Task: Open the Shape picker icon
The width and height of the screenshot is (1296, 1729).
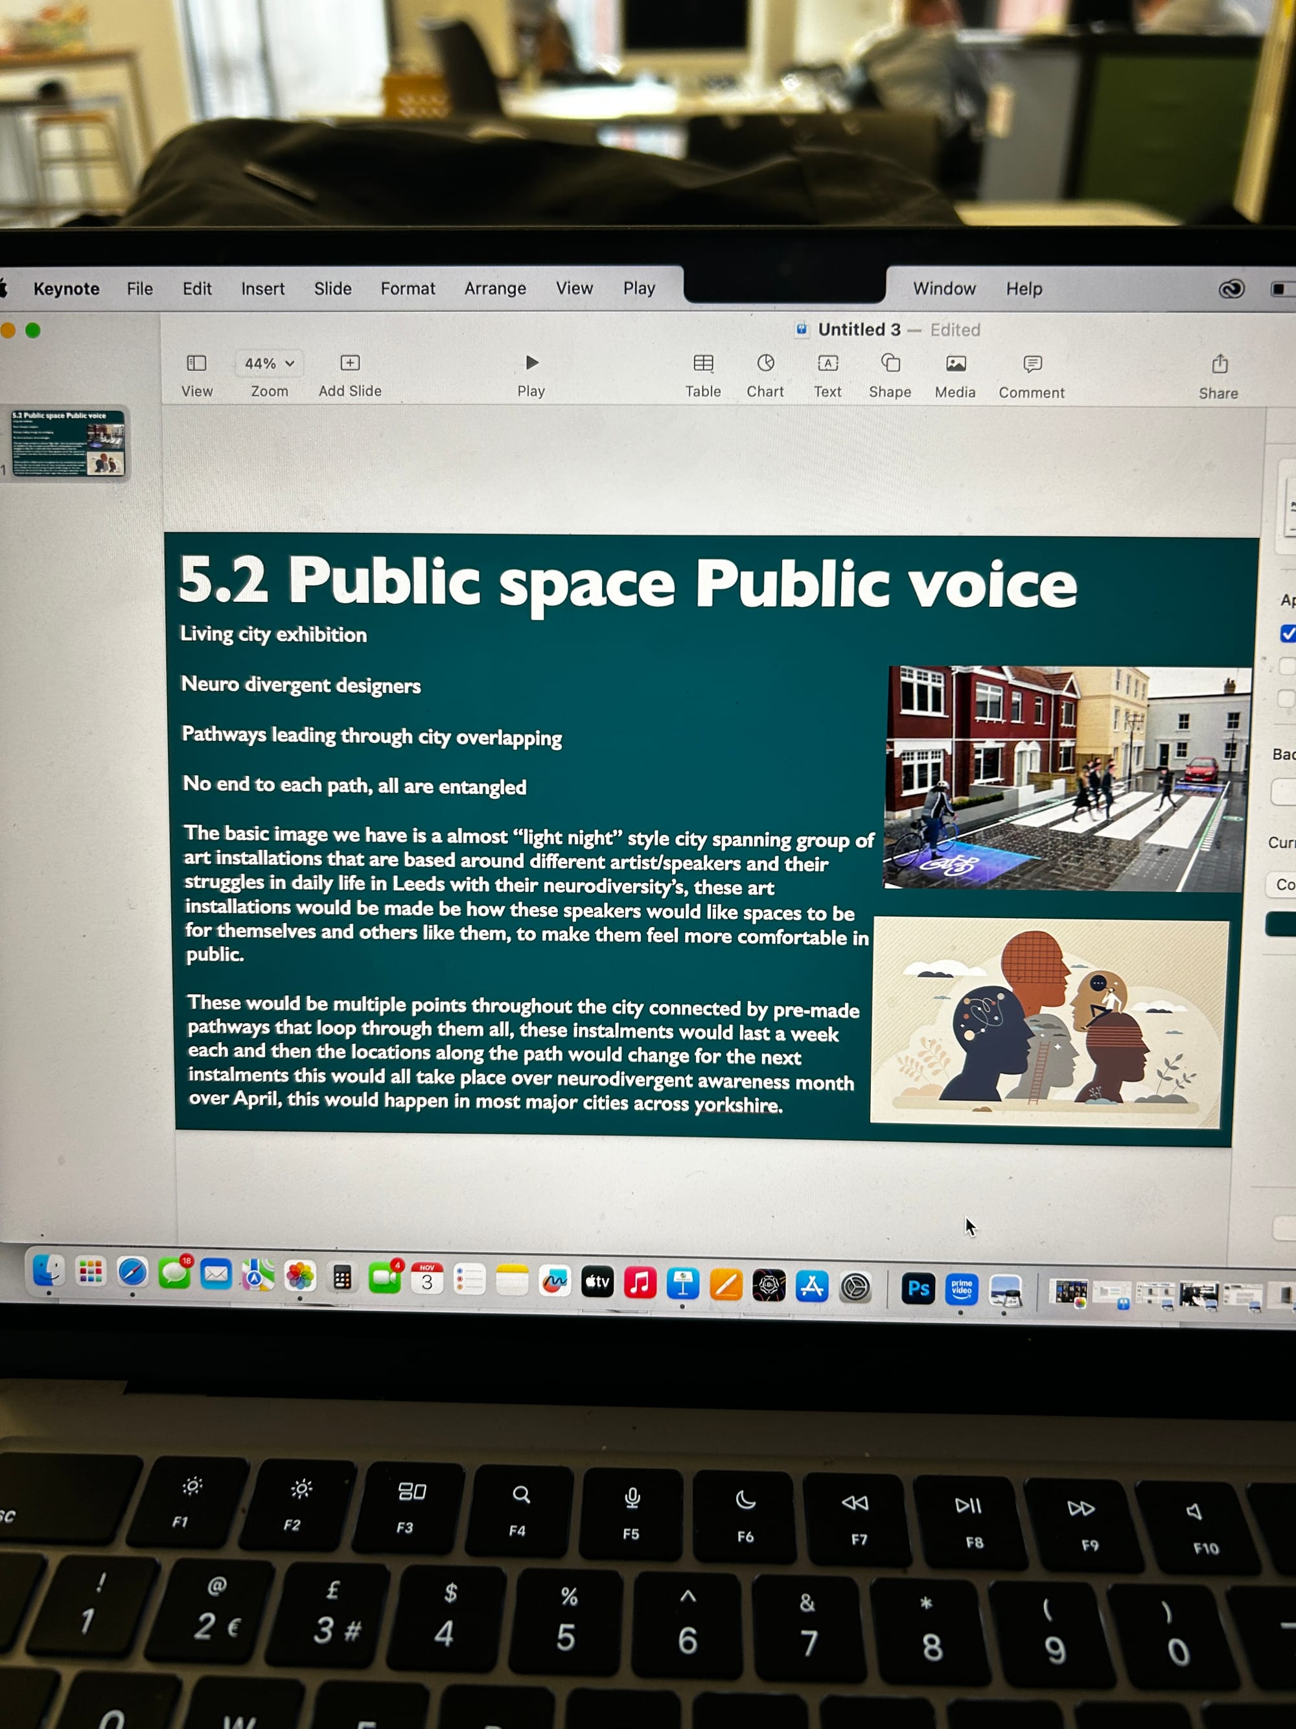Action: click(x=890, y=364)
